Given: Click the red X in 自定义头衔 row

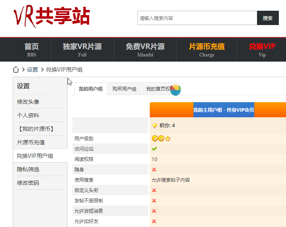Looking at the screenshot, I should coord(154,190).
